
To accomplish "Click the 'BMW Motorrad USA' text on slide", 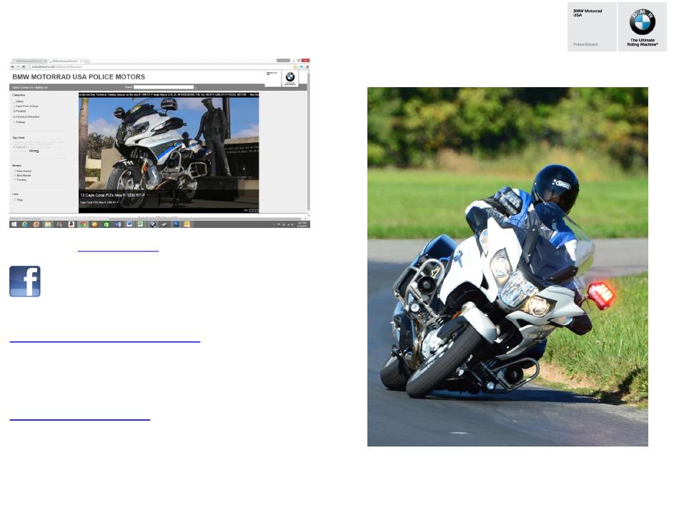I will coord(588,13).
